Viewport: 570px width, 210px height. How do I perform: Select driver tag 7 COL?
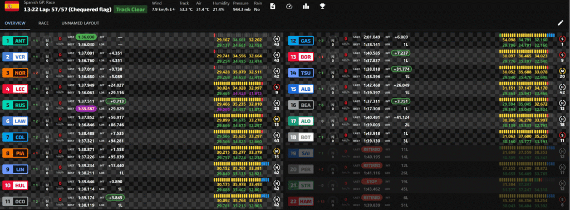(x=15, y=137)
